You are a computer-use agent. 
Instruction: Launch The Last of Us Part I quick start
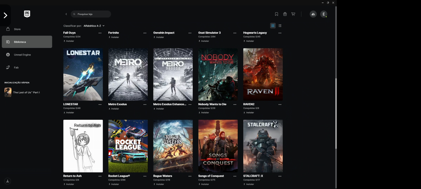(x=22, y=92)
